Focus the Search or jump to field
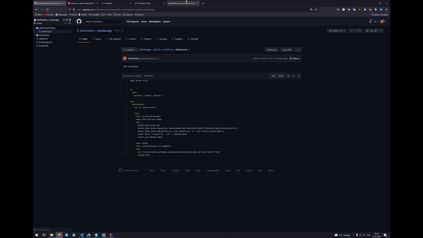Image resolution: width=423 pixels, height=238 pixels. 104,21
